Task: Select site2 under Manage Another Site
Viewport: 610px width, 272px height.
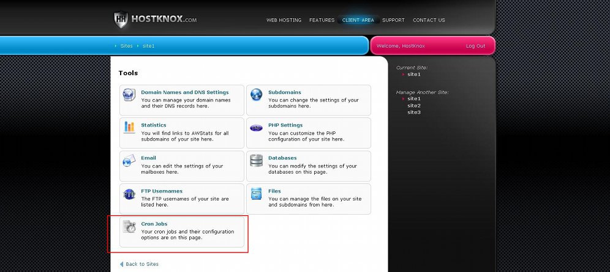Action: (414, 106)
